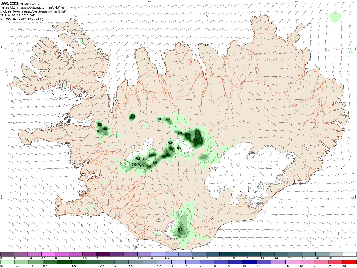Viewport: 357px width, 268px height.
Task: Click the 0.9 precipitation value on map
Action: pos(180,133)
